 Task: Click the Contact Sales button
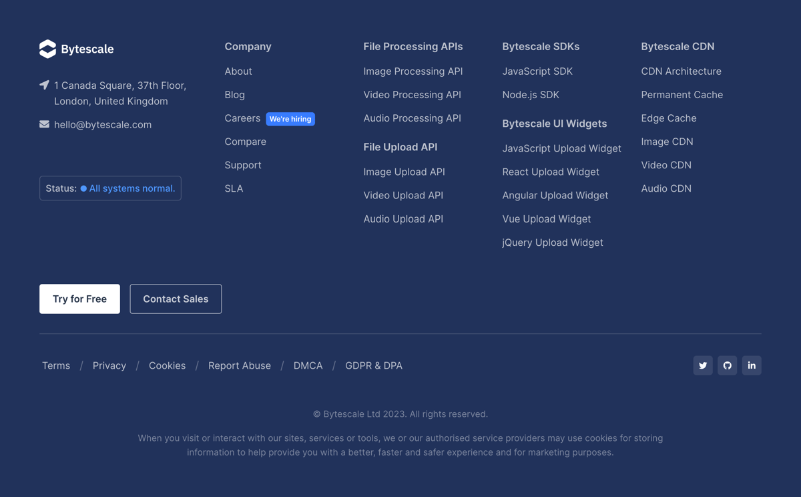pyautogui.click(x=176, y=299)
